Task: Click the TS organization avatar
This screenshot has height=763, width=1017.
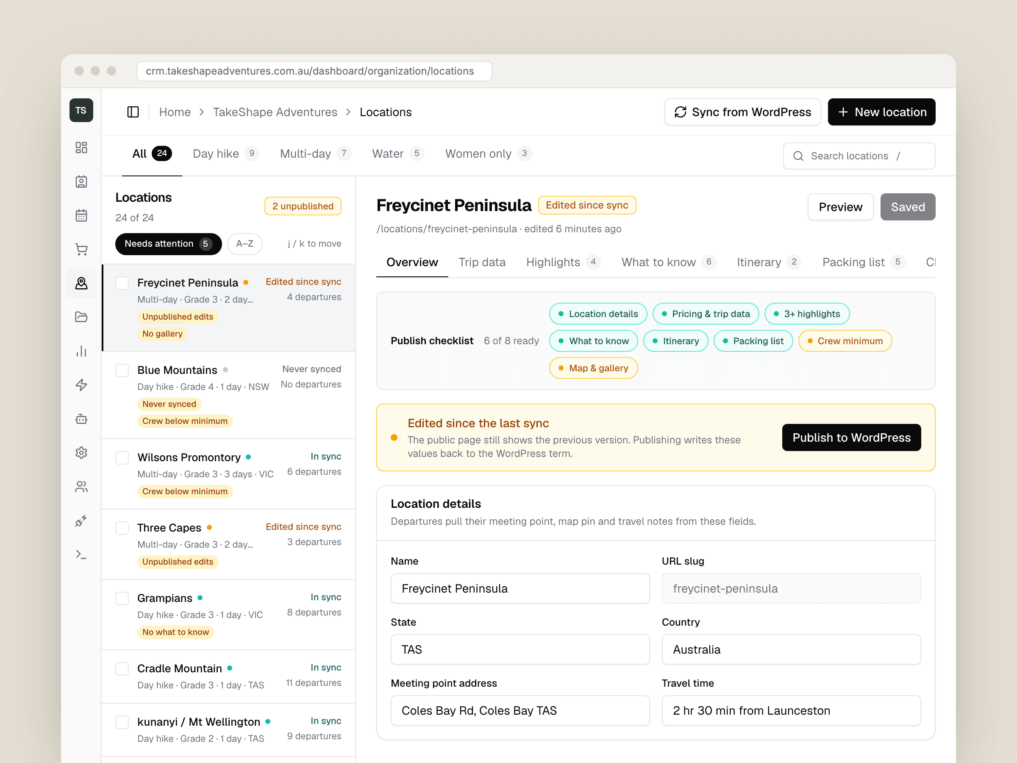Action: (x=81, y=110)
